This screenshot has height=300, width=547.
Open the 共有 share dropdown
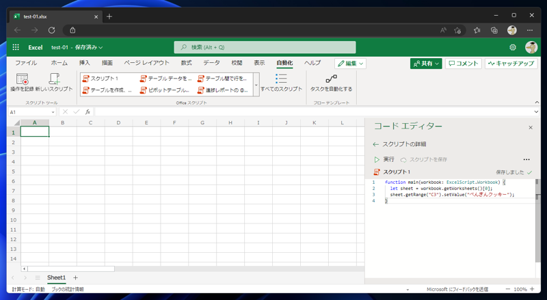(x=426, y=64)
